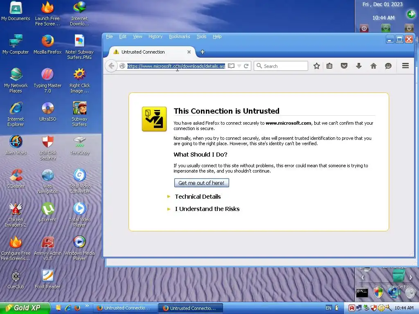Expand quick launch overflow chevron
Viewport: 419px width, 314px height.
87,306
